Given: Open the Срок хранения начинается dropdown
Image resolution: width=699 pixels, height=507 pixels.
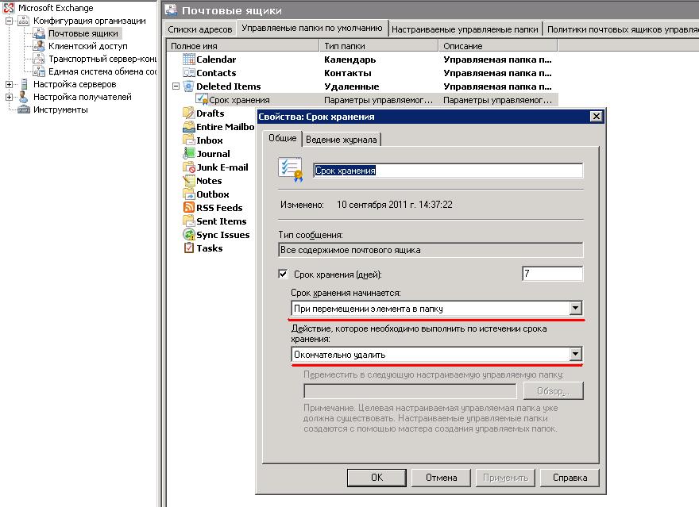Looking at the screenshot, I should (x=576, y=308).
